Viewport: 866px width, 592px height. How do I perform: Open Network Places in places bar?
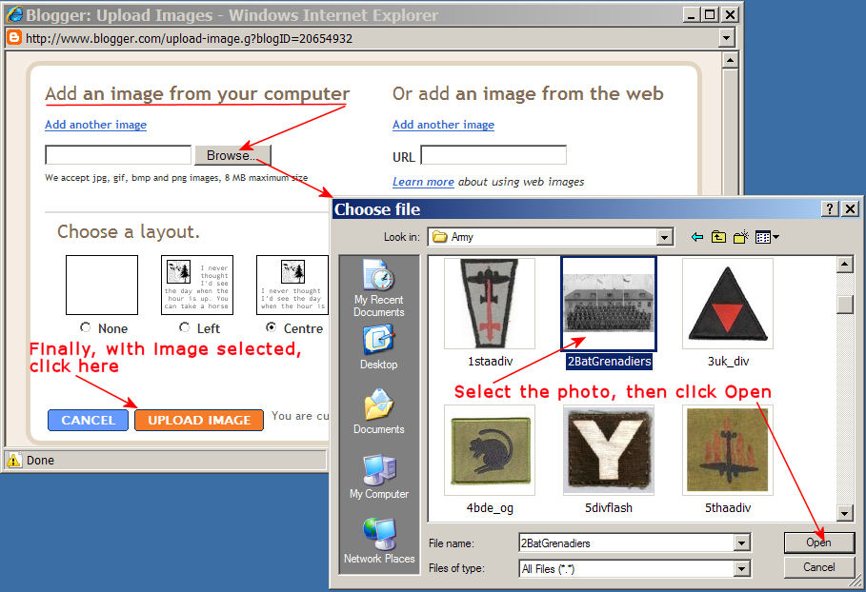(379, 541)
